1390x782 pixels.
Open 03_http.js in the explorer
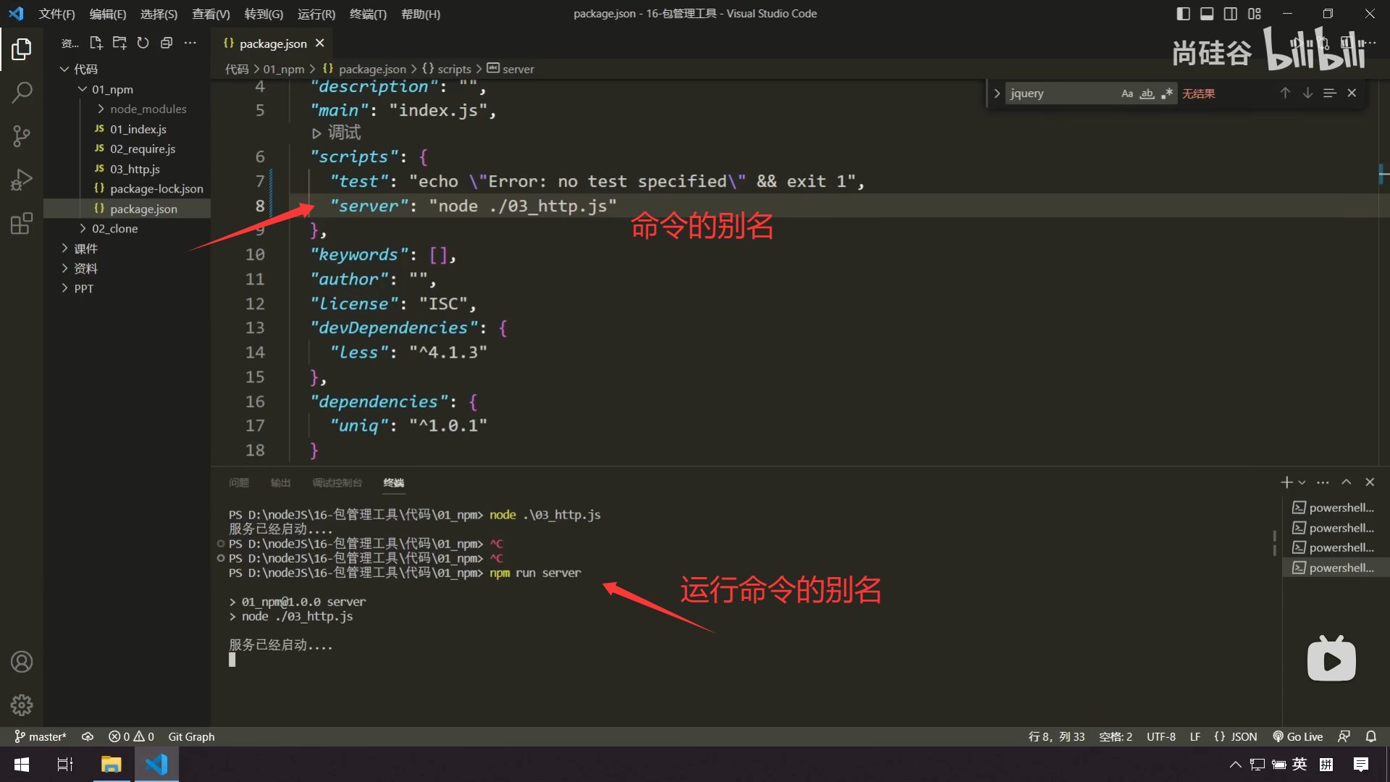135,169
